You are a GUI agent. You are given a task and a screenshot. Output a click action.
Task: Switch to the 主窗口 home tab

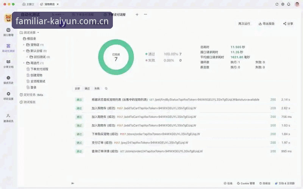tap(28, 4)
